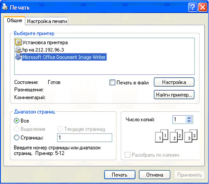This screenshot has width=209, height=184.
Task: Open the Общие tab
Action: point(14,20)
